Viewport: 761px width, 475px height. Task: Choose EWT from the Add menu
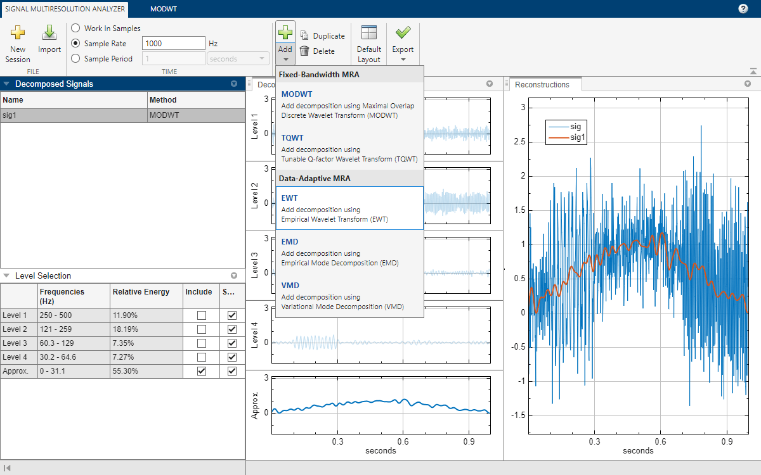pos(349,208)
